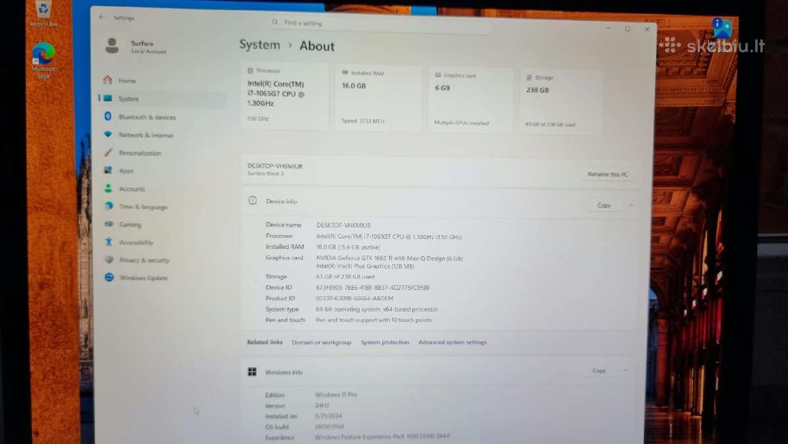788x444 pixels.
Task: Maximize the Settings window
Action: [x=628, y=29]
